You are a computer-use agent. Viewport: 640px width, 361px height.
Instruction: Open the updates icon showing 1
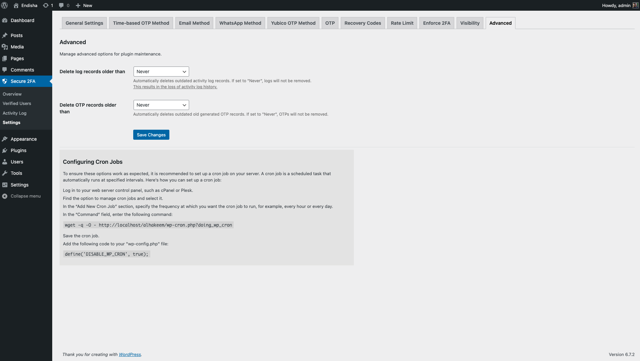click(46, 5)
